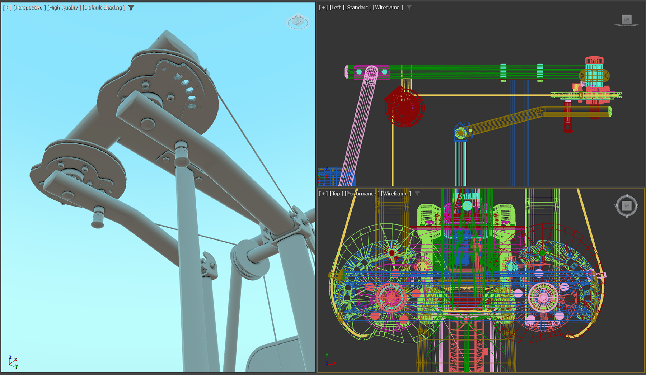Click the E compass marker on ViewCube
The height and width of the screenshot is (375, 646).
(637, 206)
